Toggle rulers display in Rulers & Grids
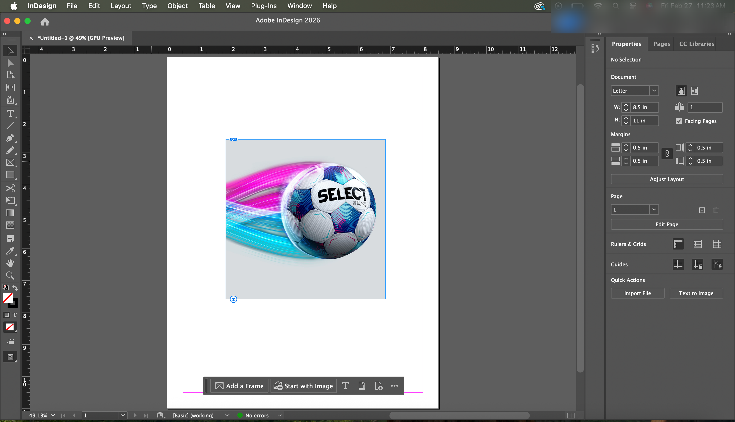The image size is (735, 422). (678, 244)
